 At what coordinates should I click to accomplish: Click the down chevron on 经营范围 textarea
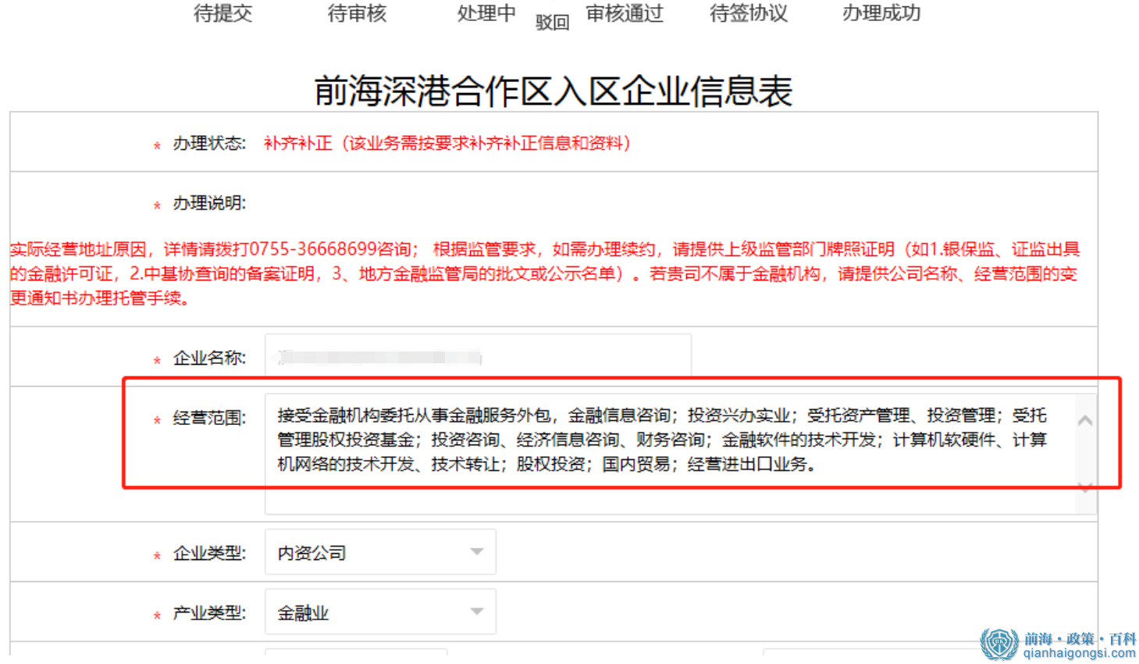pyautogui.click(x=1085, y=487)
